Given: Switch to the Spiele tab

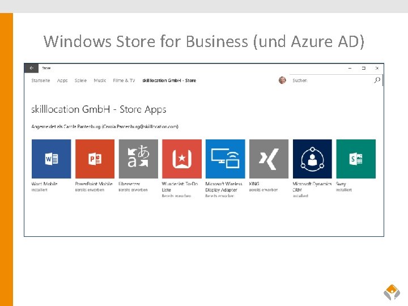Looking at the screenshot, I should [80, 80].
